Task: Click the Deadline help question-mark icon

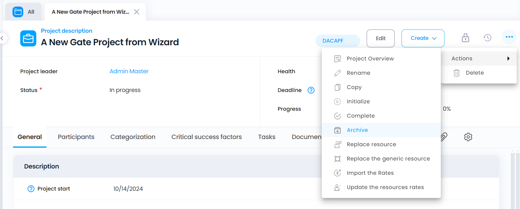Action: tap(311, 90)
